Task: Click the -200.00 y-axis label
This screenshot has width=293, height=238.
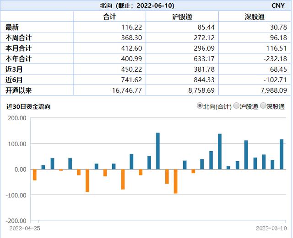Action: (16, 221)
